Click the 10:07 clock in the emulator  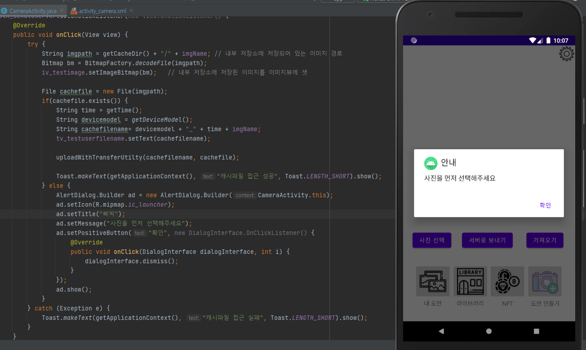[561, 40]
